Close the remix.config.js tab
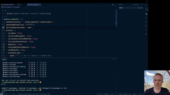 pos(40,5)
